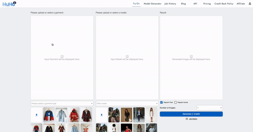Viewport: 253px width, 132px height.
Task: Select the male model in dark suit
Action: pyautogui.click(x=139, y=115)
